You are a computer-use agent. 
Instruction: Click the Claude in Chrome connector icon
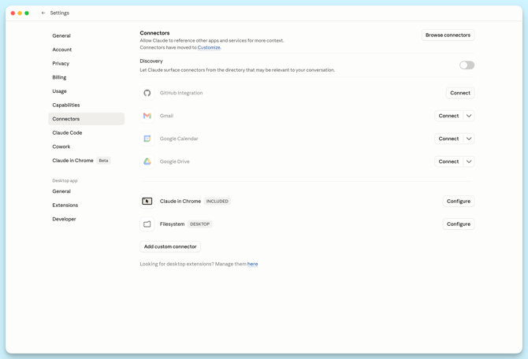click(147, 202)
